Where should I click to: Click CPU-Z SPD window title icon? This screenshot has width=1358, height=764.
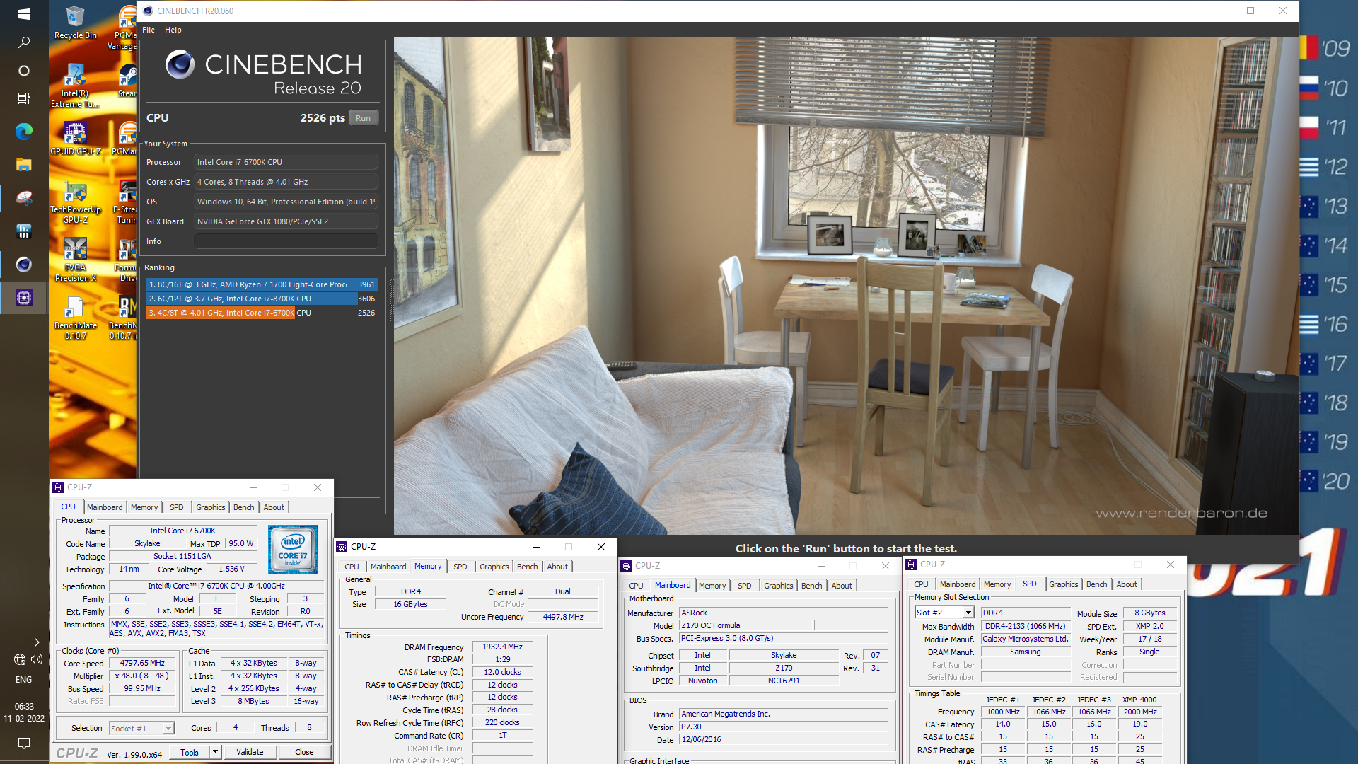(x=911, y=565)
